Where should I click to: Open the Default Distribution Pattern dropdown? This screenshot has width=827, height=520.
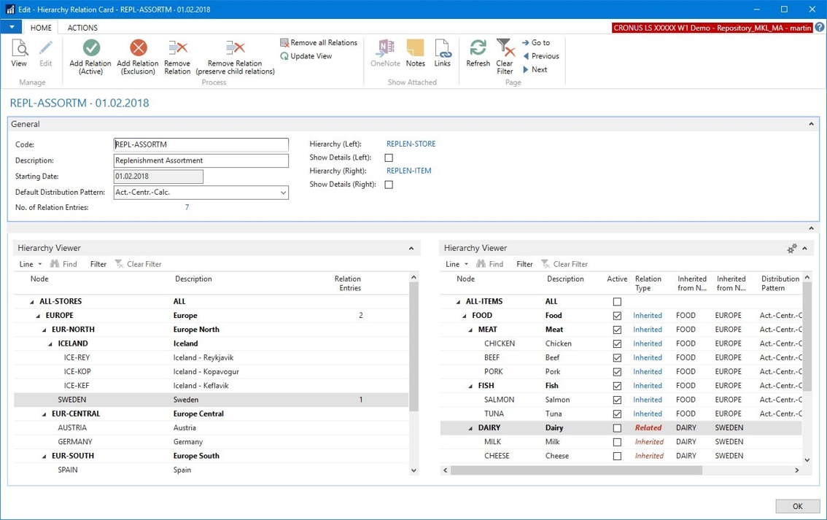coord(283,193)
